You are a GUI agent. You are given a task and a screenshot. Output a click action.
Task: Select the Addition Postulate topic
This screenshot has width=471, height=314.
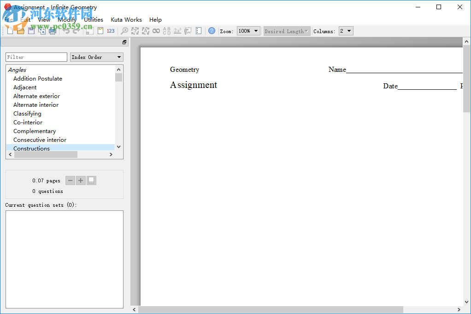click(x=37, y=78)
